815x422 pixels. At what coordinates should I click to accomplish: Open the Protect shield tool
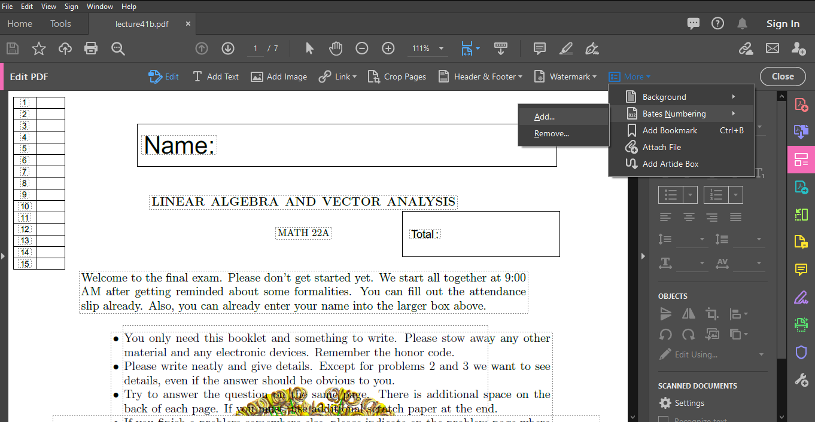tap(801, 352)
